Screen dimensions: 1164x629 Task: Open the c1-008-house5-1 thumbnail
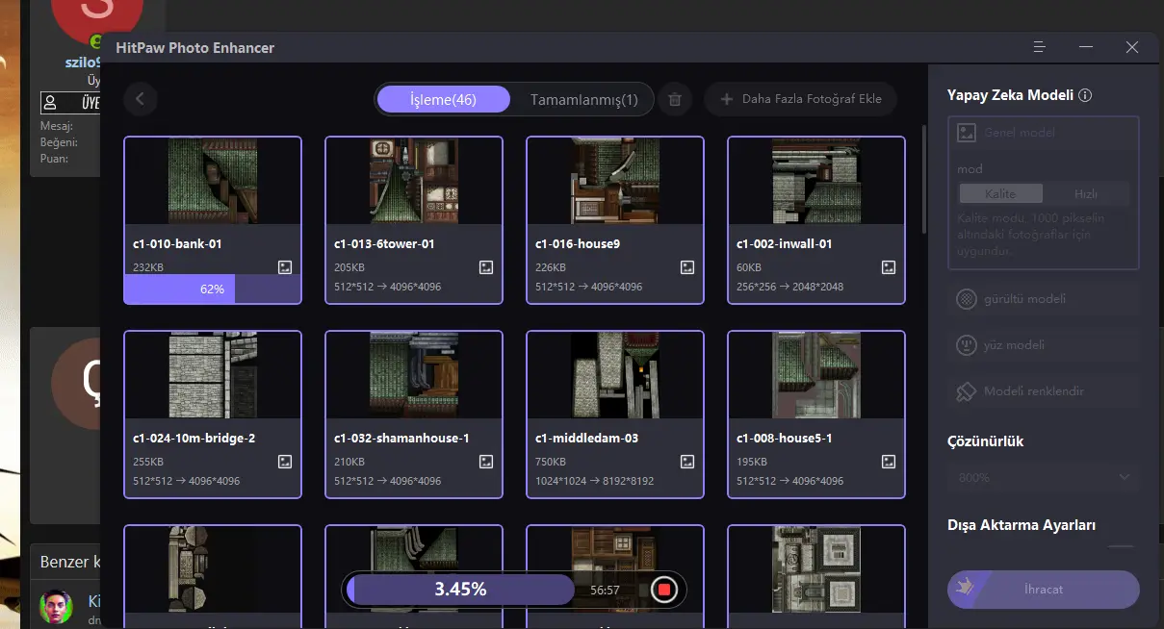[x=816, y=375]
